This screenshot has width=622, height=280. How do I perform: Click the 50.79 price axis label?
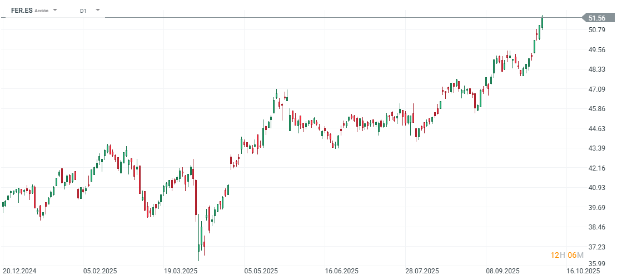click(x=596, y=30)
